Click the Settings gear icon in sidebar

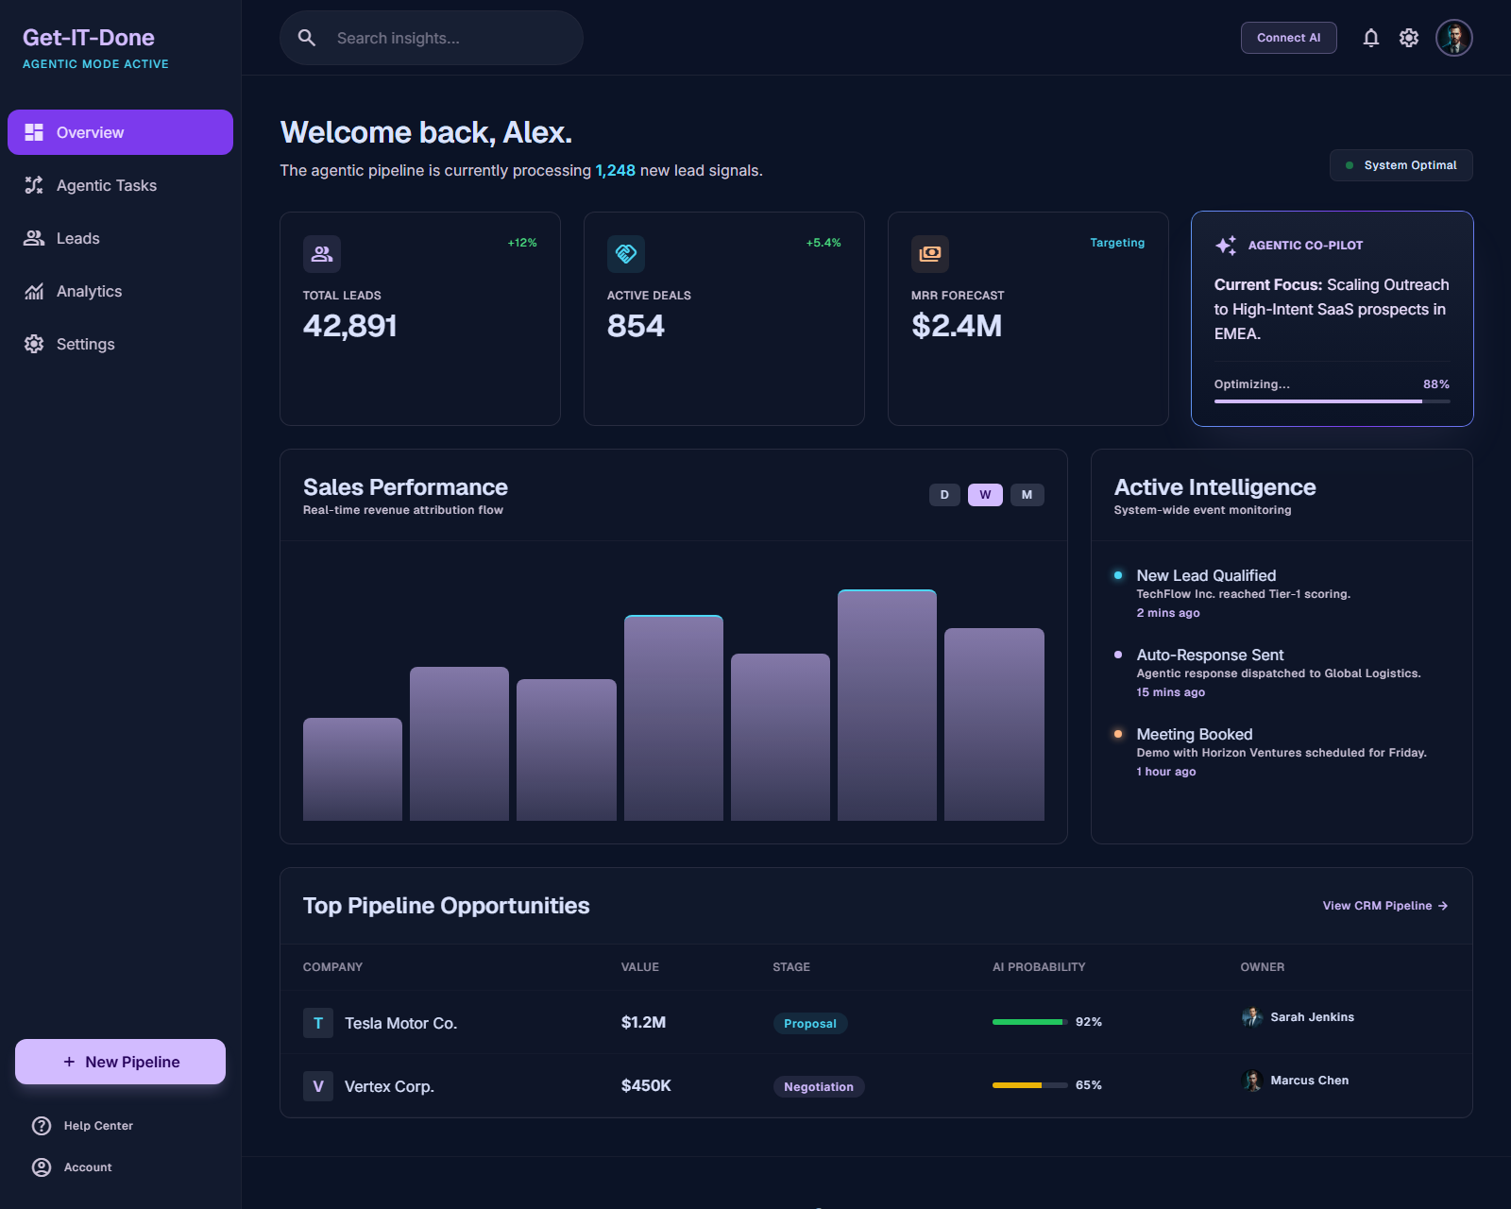point(34,344)
